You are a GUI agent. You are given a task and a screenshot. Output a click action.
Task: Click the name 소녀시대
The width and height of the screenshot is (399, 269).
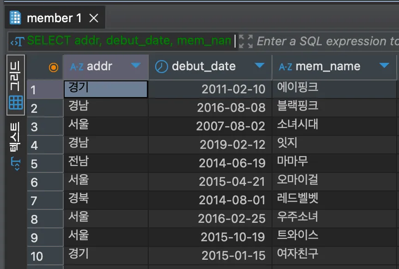[x=297, y=124]
